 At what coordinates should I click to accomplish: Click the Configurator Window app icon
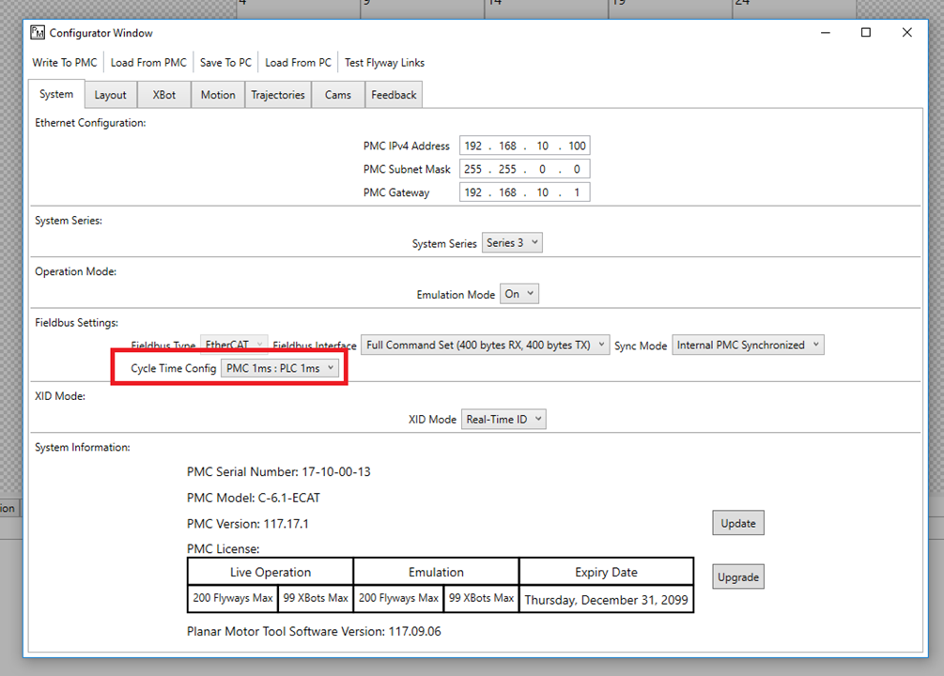38,33
